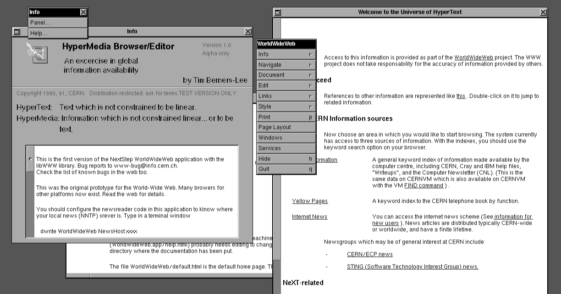
Task: Click the scroll bar in Info panel text box
Action: click(x=30, y=191)
